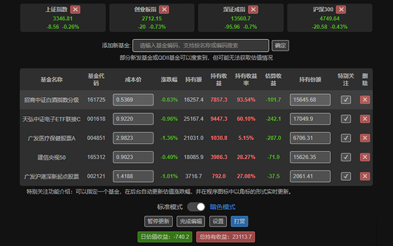Toggle special attention for fund 001618

pos(346,119)
